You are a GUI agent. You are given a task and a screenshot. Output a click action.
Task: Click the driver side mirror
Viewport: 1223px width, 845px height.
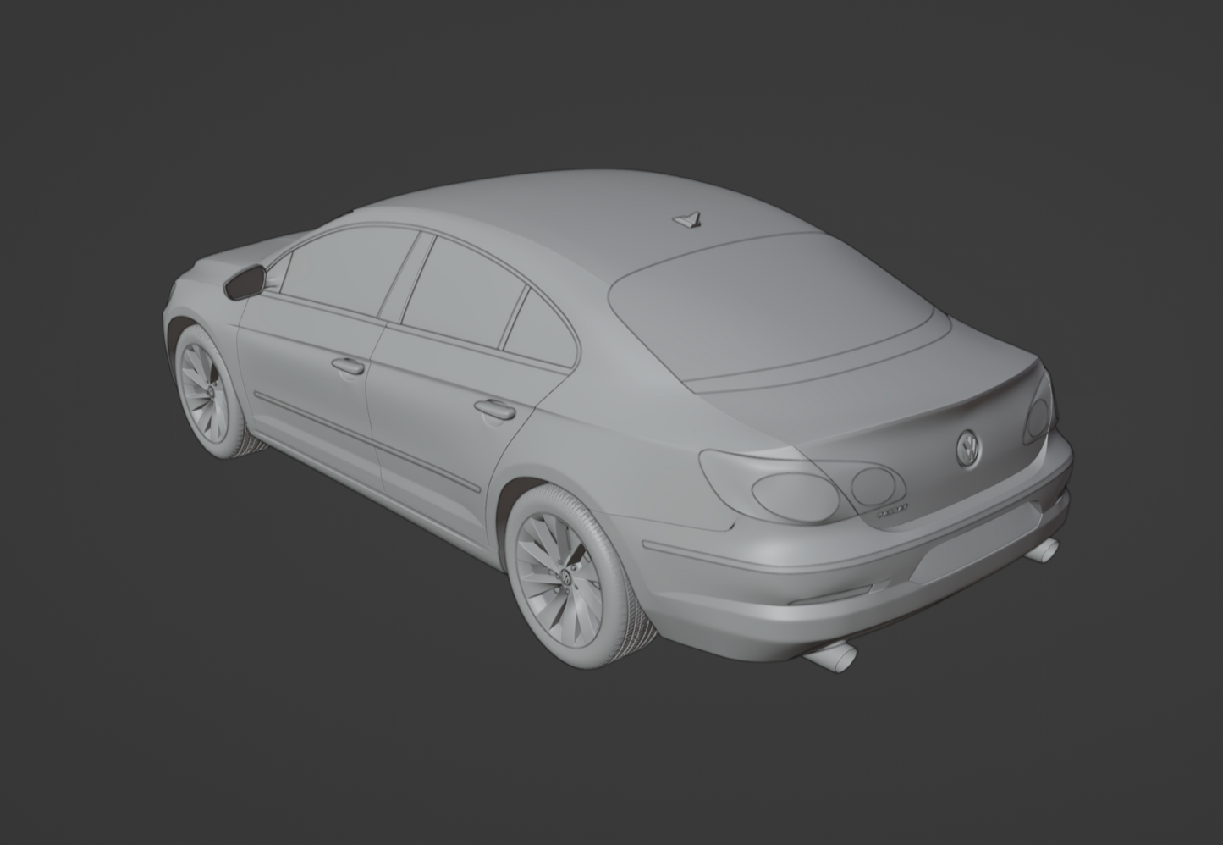[x=244, y=281]
